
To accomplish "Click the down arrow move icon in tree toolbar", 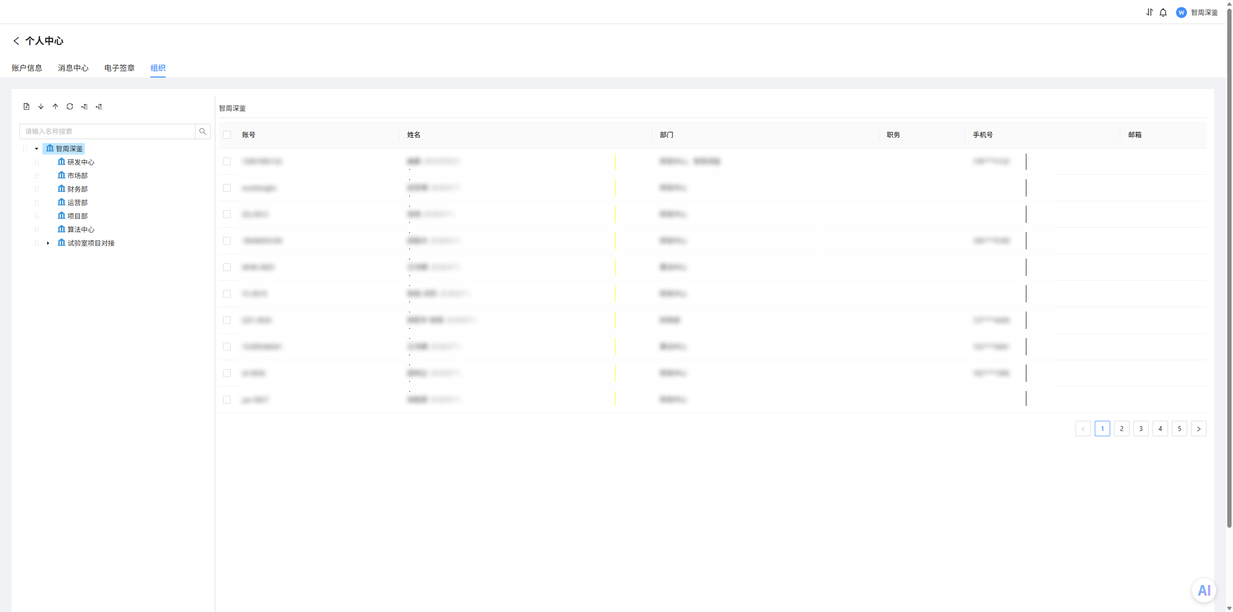I will tap(41, 106).
